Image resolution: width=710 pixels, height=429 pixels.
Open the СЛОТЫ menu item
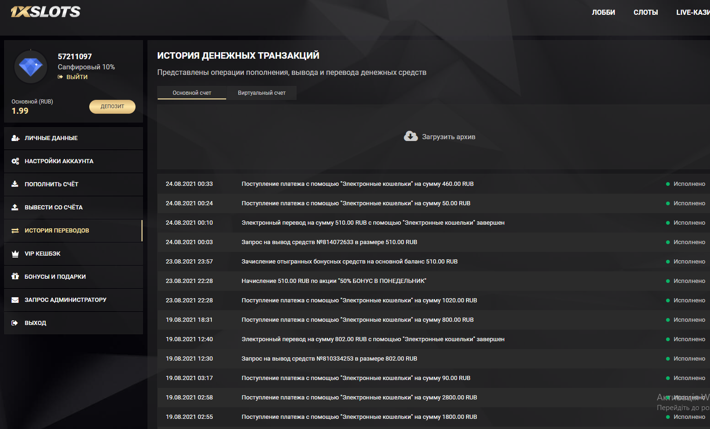click(x=645, y=12)
